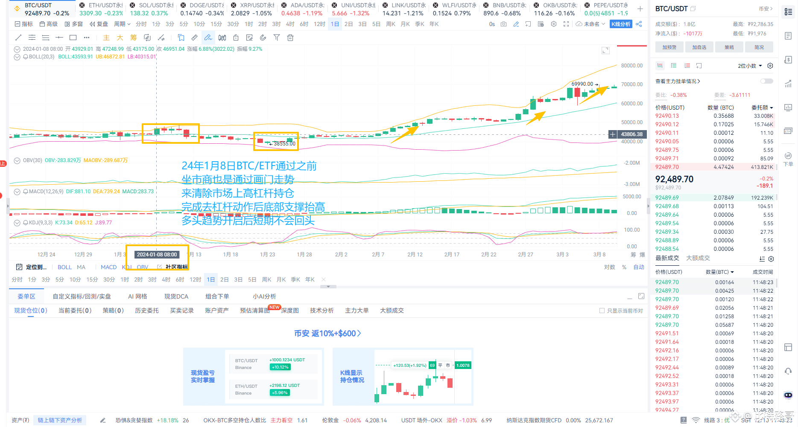
Task: Click the 92489.69 bid price row
Action: 714,198
